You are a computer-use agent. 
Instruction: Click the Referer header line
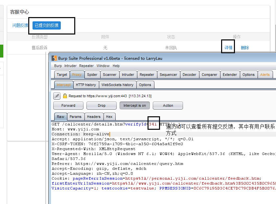[117, 164]
